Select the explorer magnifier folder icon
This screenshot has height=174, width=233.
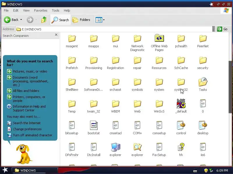pos(137,147)
